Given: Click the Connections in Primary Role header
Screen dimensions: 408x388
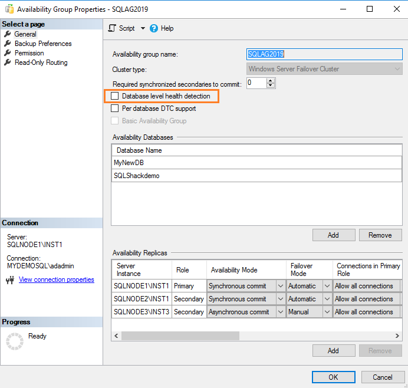Looking at the screenshot, I should tap(367, 270).
